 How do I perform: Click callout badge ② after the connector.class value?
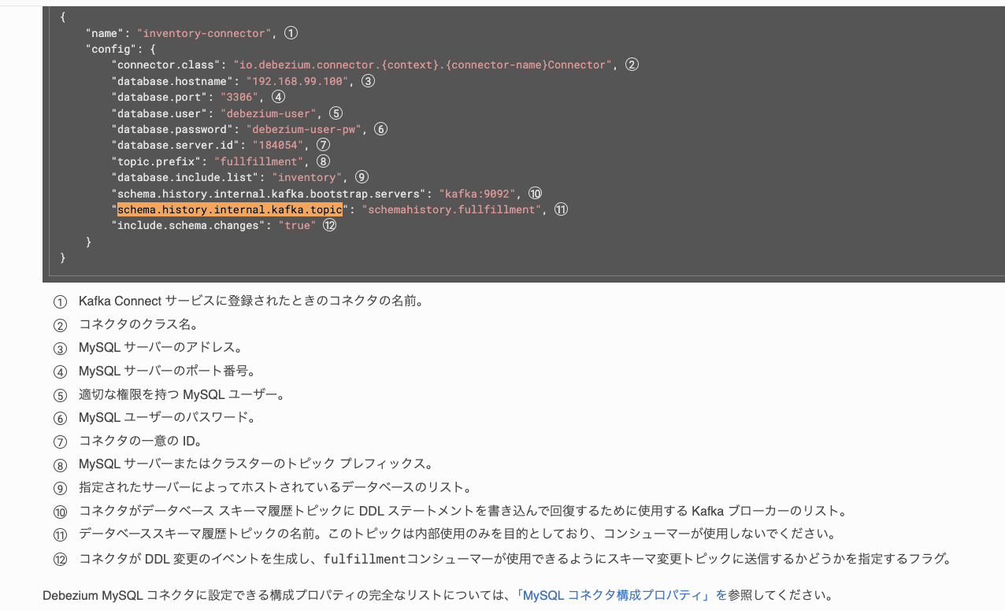(x=632, y=64)
